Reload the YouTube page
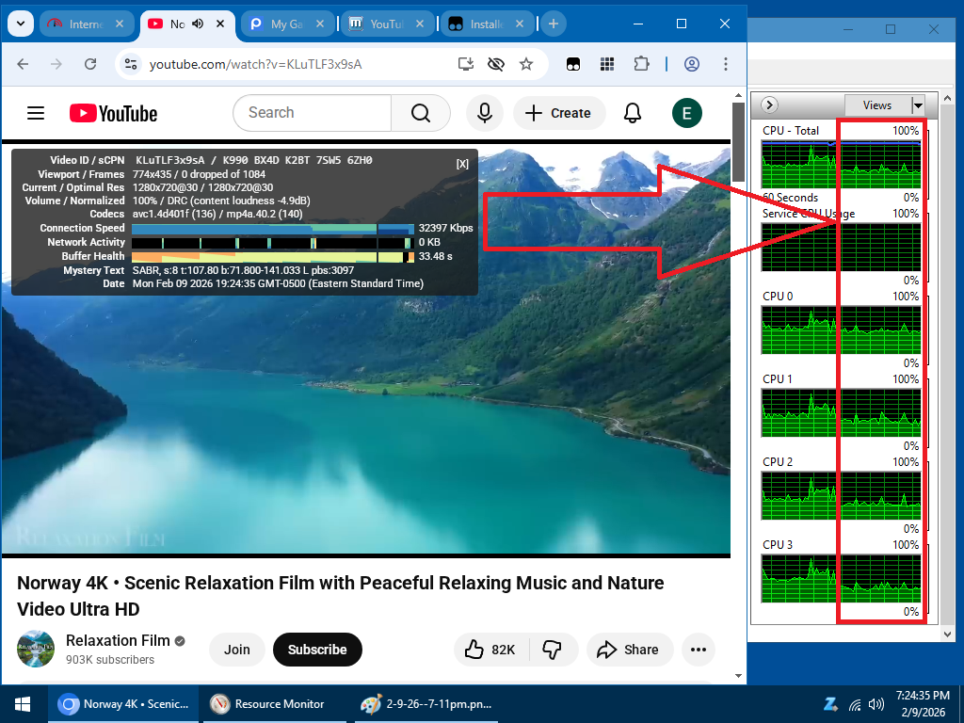Image resolution: width=964 pixels, height=723 pixels. 90,64
